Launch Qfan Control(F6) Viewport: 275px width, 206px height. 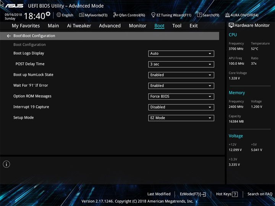129,15
